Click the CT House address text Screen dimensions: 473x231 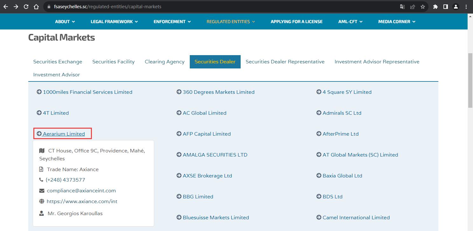92,155
